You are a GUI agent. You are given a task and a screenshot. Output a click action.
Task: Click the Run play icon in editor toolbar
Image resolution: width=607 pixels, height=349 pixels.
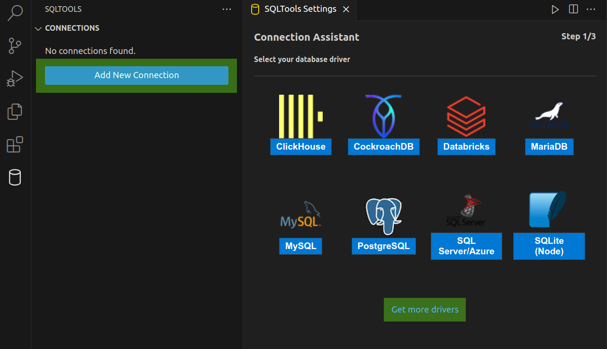(555, 9)
